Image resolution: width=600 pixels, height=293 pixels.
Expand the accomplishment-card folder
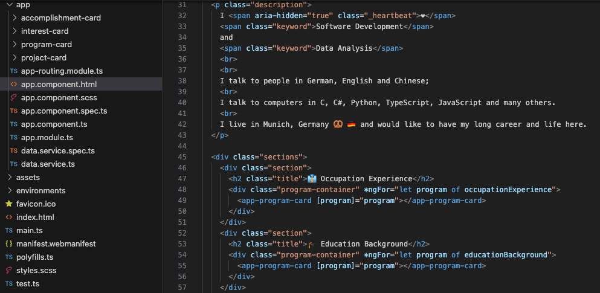15,18
